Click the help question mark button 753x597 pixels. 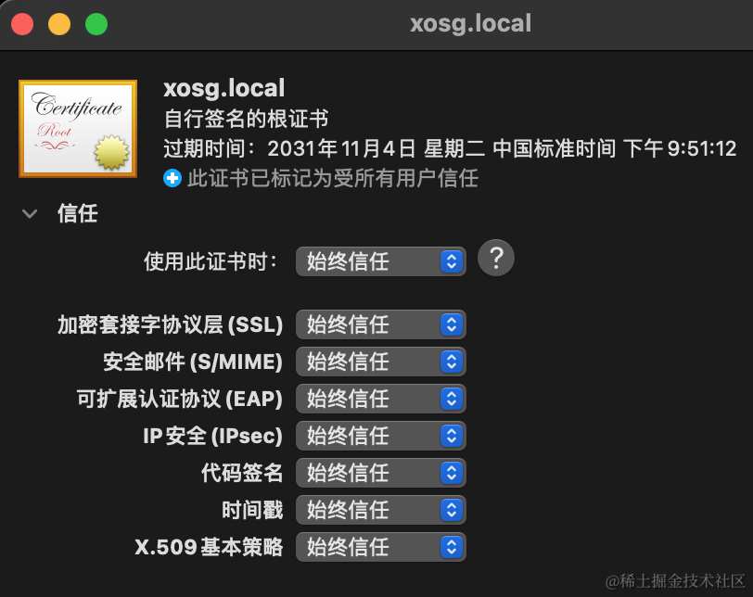click(x=495, y=260)
